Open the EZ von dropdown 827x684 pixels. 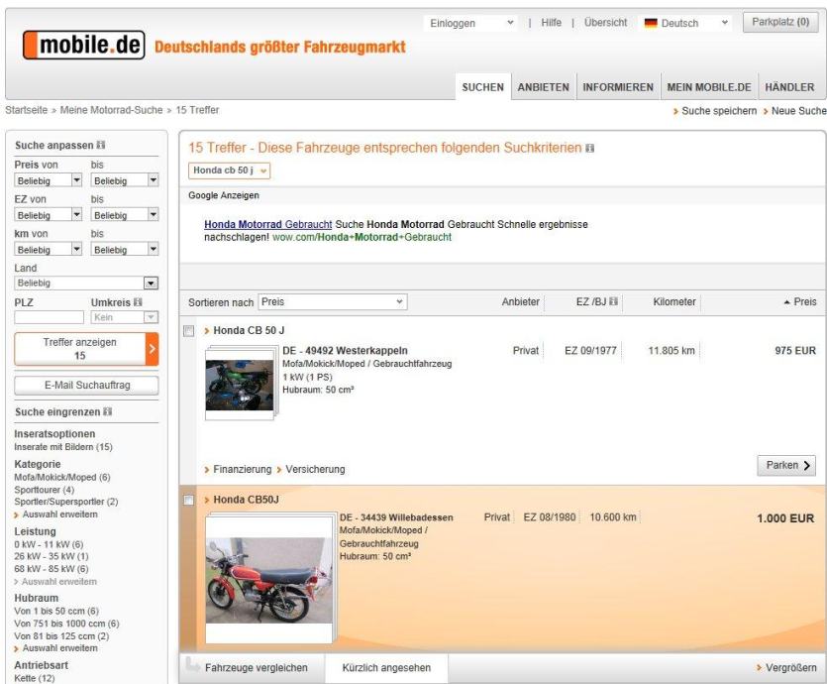pos(48,215)
